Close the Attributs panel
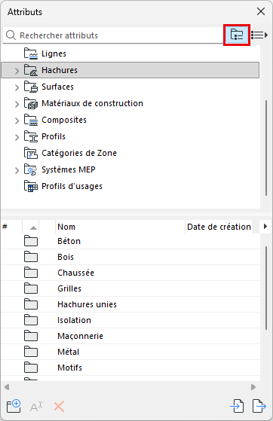This screenshot has height=421, width=273. pos(261,11)
